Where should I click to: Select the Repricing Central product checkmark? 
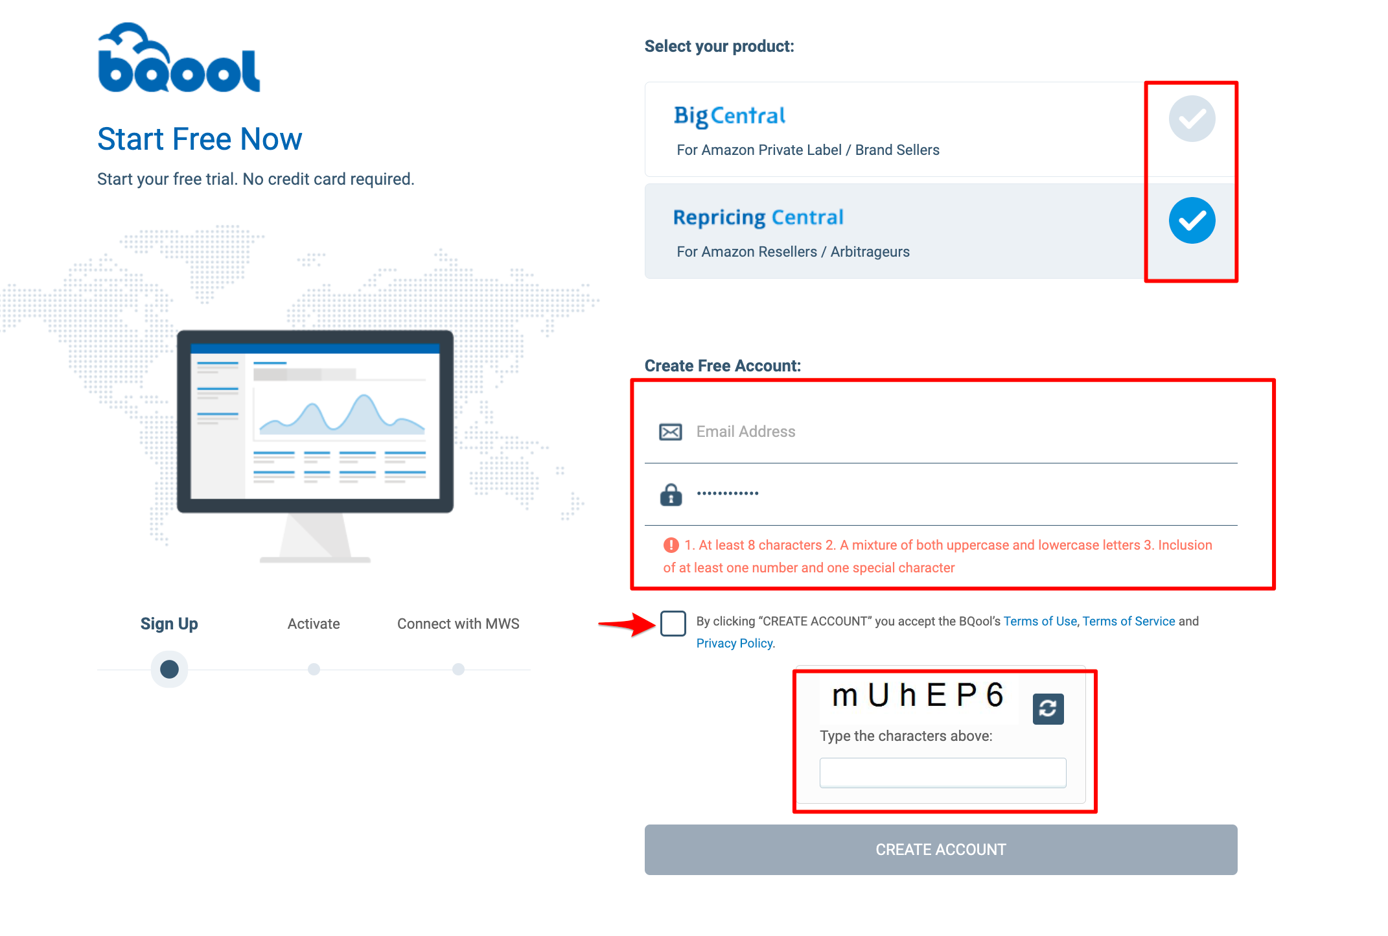click(1192, 220)
